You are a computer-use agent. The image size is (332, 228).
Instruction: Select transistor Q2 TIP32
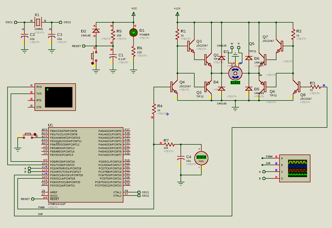click(x=208, y=87)
